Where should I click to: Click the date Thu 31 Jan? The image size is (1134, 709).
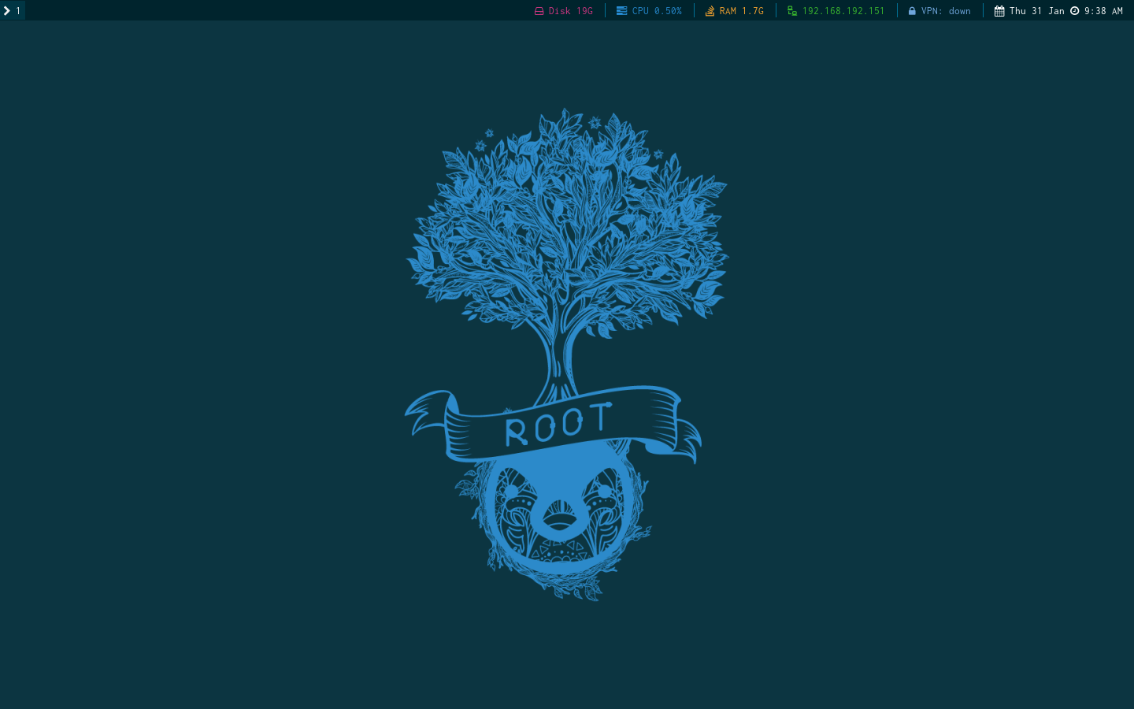1037,11
